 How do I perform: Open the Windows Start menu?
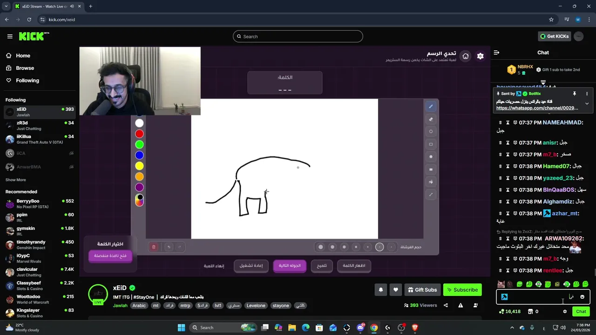coord(182,328)
